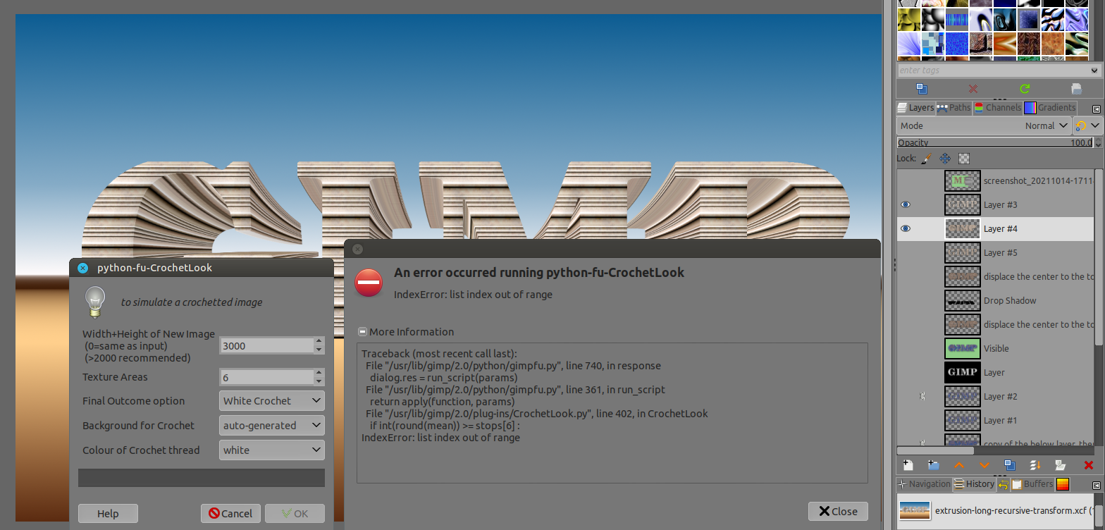Open the orange gradient icon tab beside Buffers

coord(1063,484)
